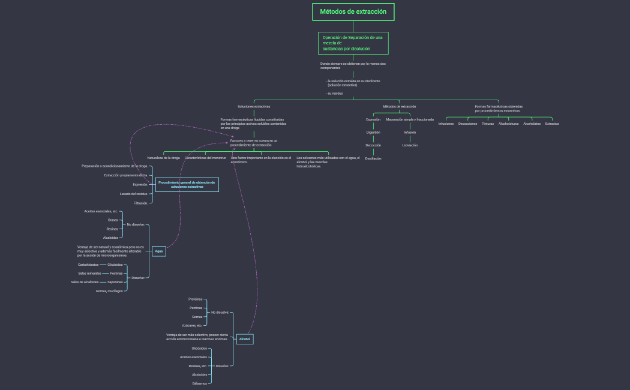Click the Operación de Separación green box
This screenshot has width=630, height=390.
tap(353, 43)
